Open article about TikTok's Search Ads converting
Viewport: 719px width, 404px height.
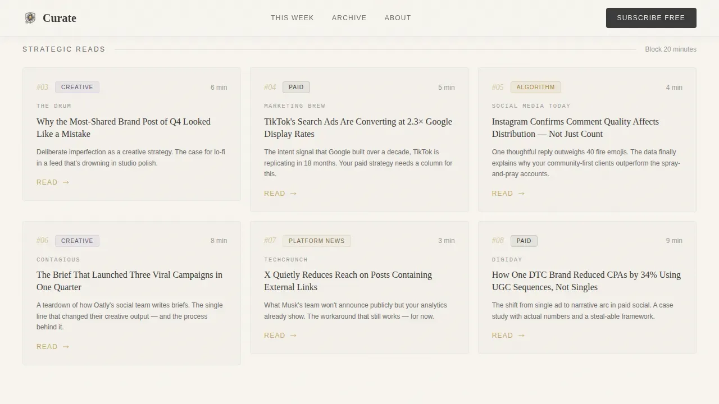[358, 128]
